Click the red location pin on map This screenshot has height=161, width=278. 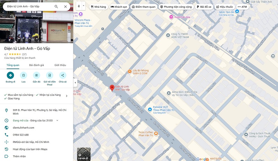pyautogui.click(x=112, y=88)
